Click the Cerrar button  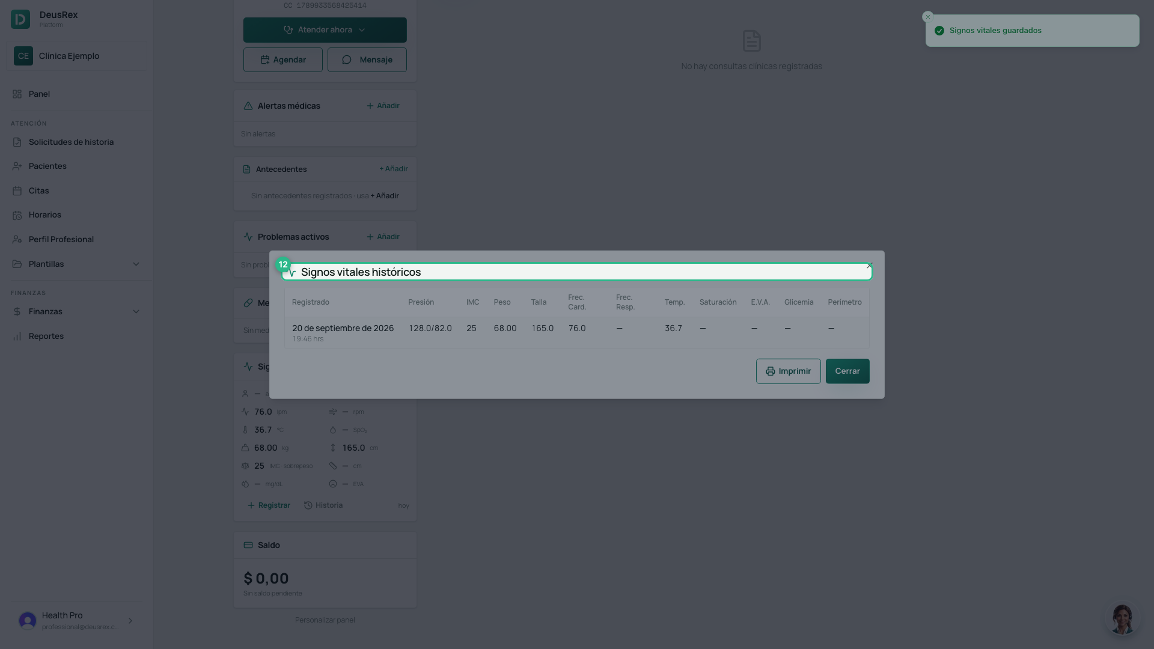click(x=847, y=371)
